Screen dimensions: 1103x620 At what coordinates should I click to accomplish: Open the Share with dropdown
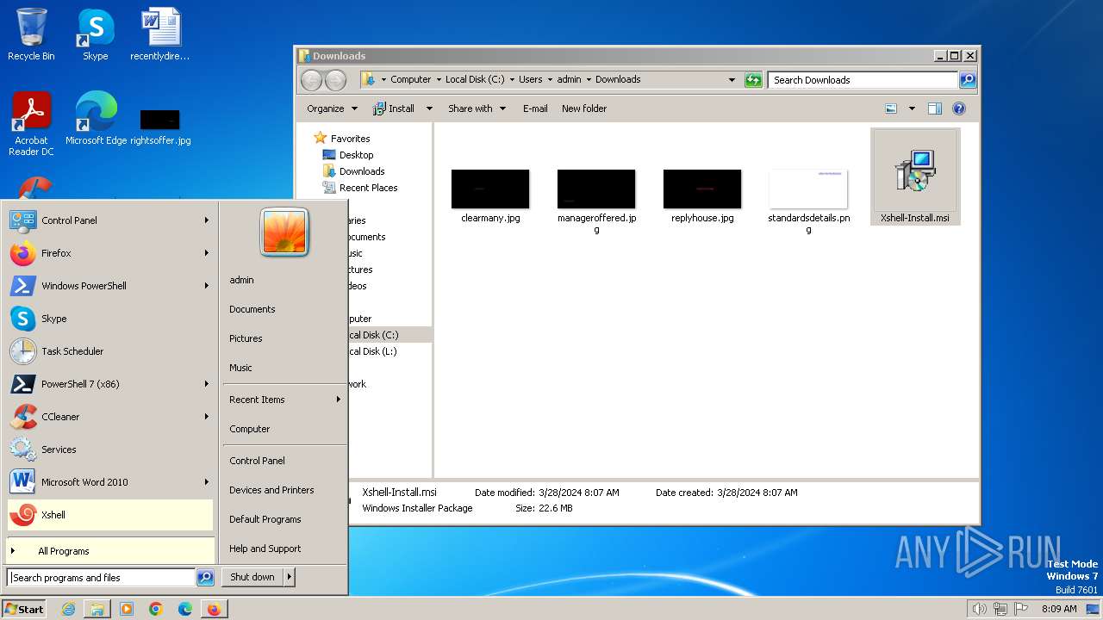pos(476,108)
